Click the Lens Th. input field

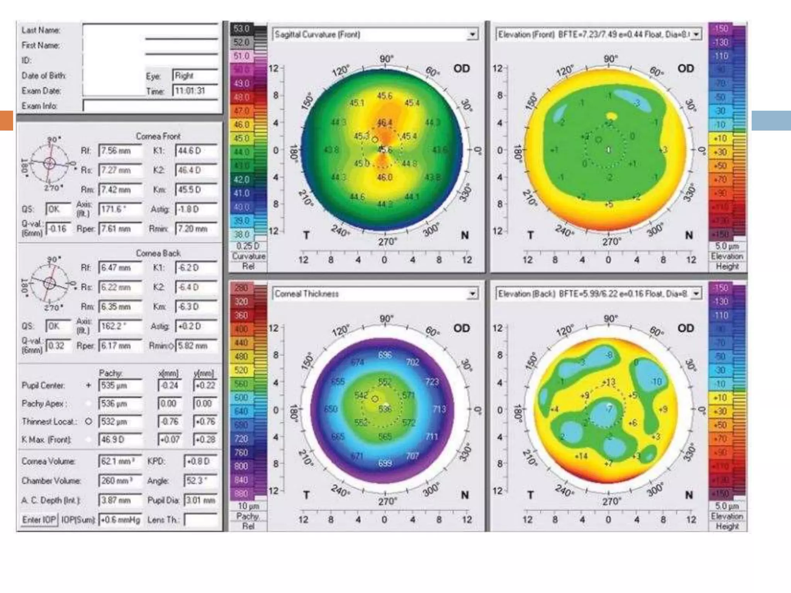(x=201, y=520)
